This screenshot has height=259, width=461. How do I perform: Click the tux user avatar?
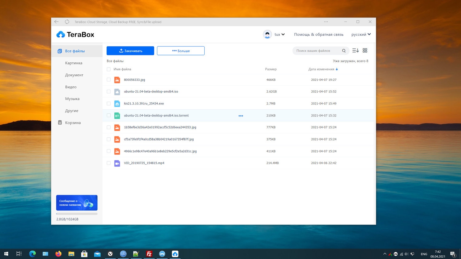(x=267, y=34)
